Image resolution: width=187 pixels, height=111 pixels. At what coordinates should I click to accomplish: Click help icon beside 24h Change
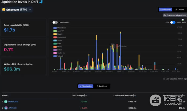(84, 95)
